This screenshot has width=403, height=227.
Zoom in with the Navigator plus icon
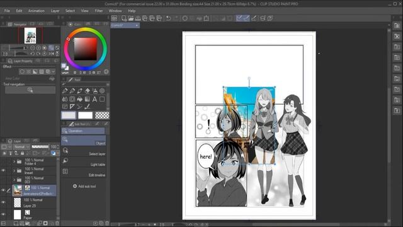tap(38, 48)
